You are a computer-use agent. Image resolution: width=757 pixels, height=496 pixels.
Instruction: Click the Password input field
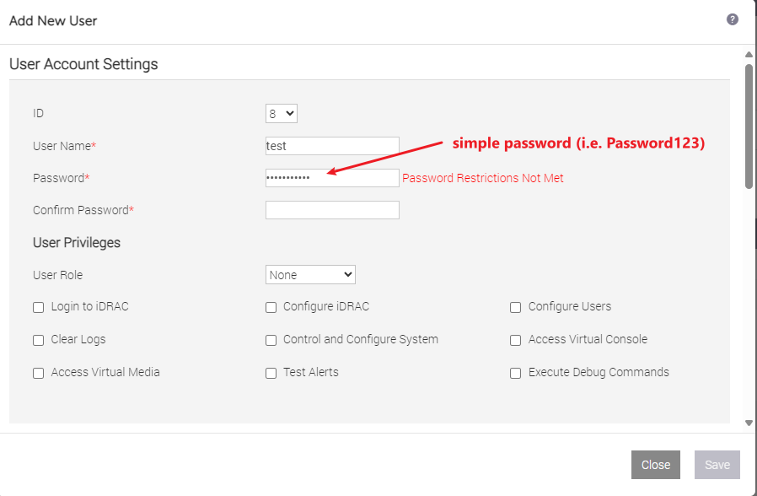click(x=331, y=177)
